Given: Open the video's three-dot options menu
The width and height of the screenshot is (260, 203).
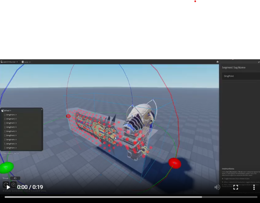Looking at the screenshot, I should click(254, 187).
